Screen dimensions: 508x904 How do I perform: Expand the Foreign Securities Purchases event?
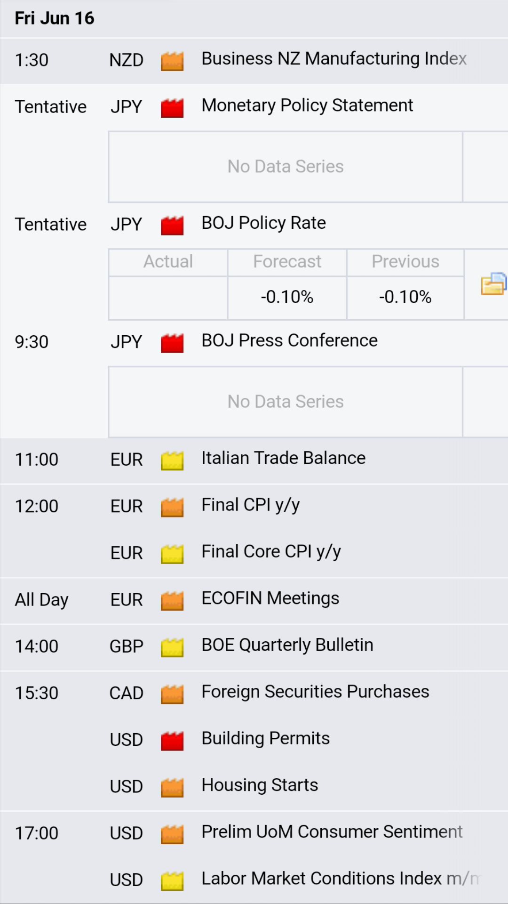(x=254, y=693)
